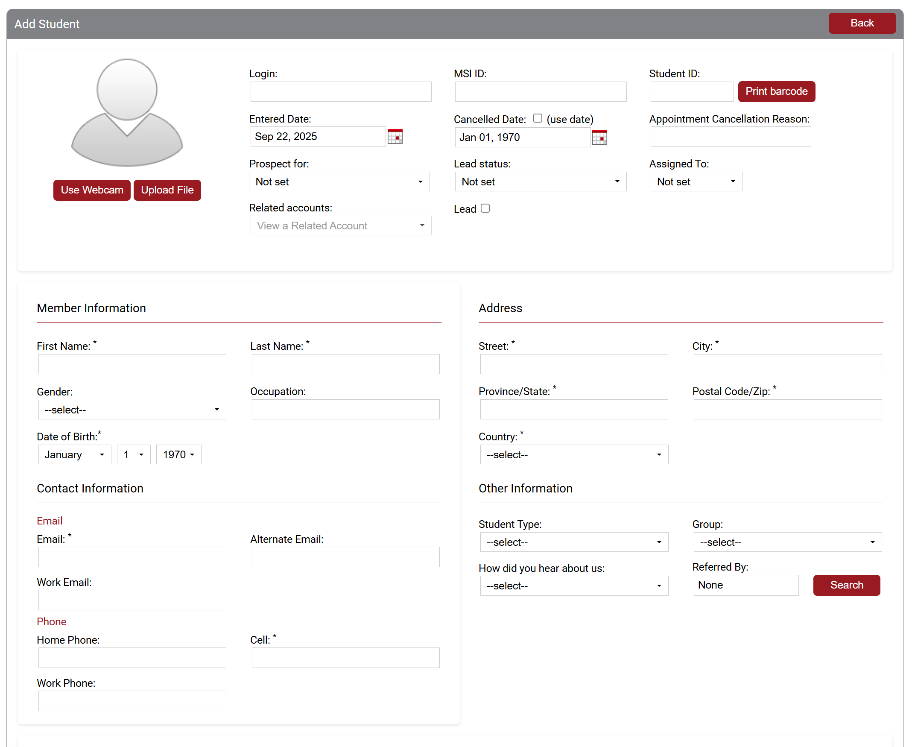Choose a Country from the dropdown
The width and height of the screenshot is (912, 747).
click(573, 455)
